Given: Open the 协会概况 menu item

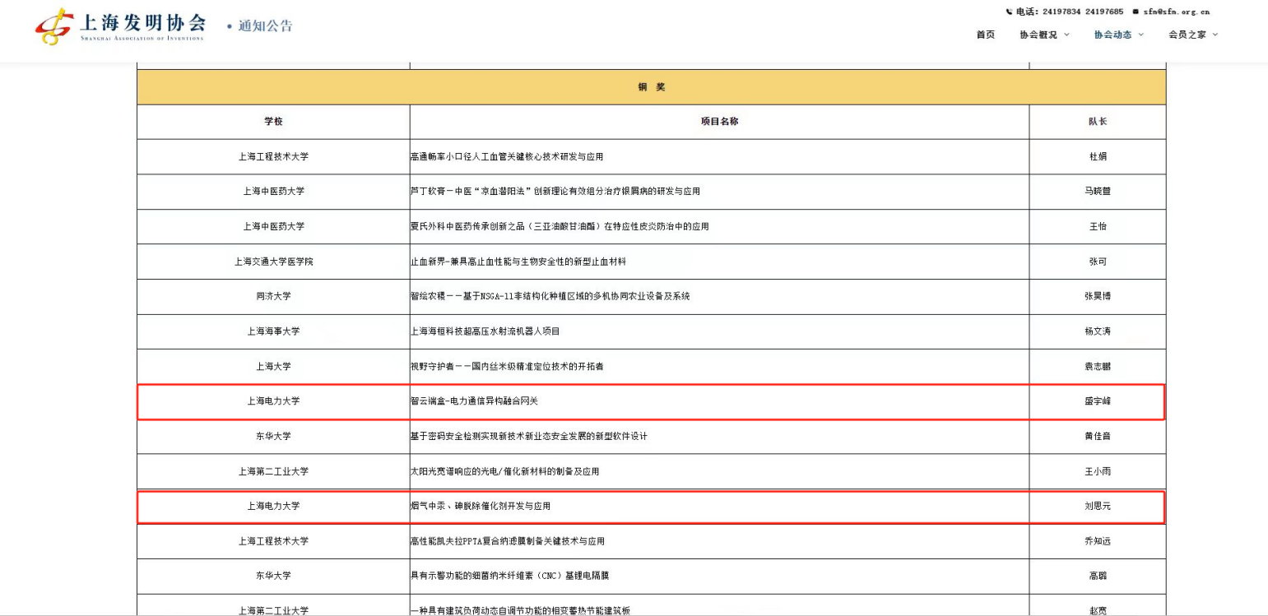Looking at the screenshot, I should click(1038, 35).
